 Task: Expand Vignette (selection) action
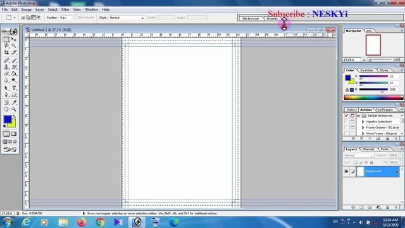coord(363,122)
